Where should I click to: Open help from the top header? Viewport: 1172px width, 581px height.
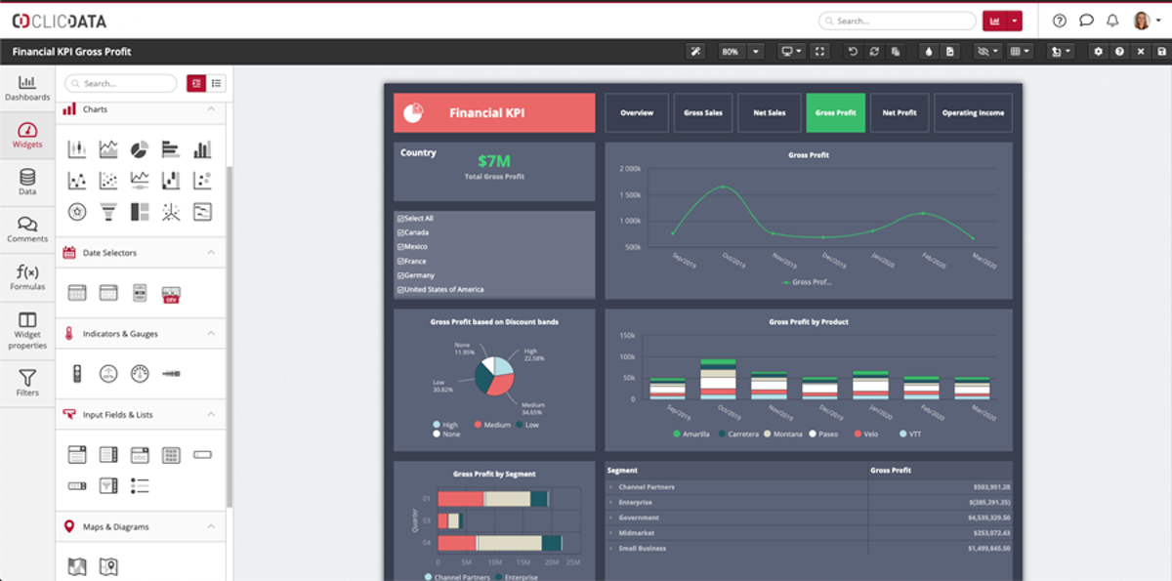click(1060, 21)
